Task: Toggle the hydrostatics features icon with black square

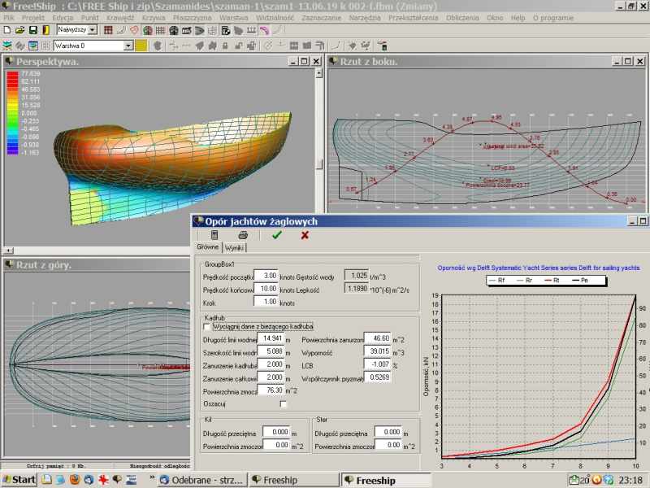Action: [226, 30]
